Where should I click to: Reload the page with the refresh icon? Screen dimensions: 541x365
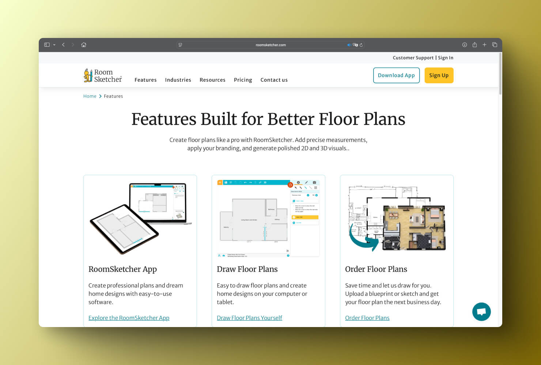(361, 45)
